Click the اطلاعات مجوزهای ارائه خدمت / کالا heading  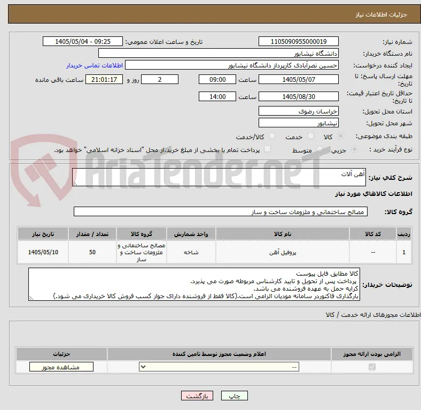tap(373, 315)
